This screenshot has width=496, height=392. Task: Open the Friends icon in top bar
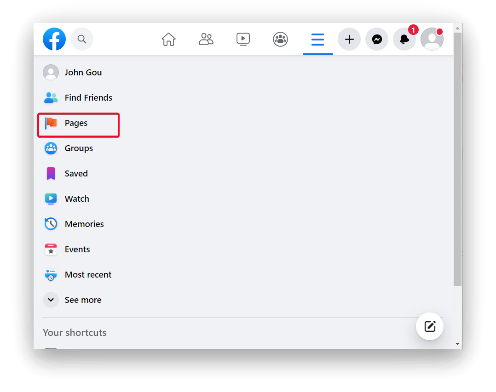click(x=206, y=40)
